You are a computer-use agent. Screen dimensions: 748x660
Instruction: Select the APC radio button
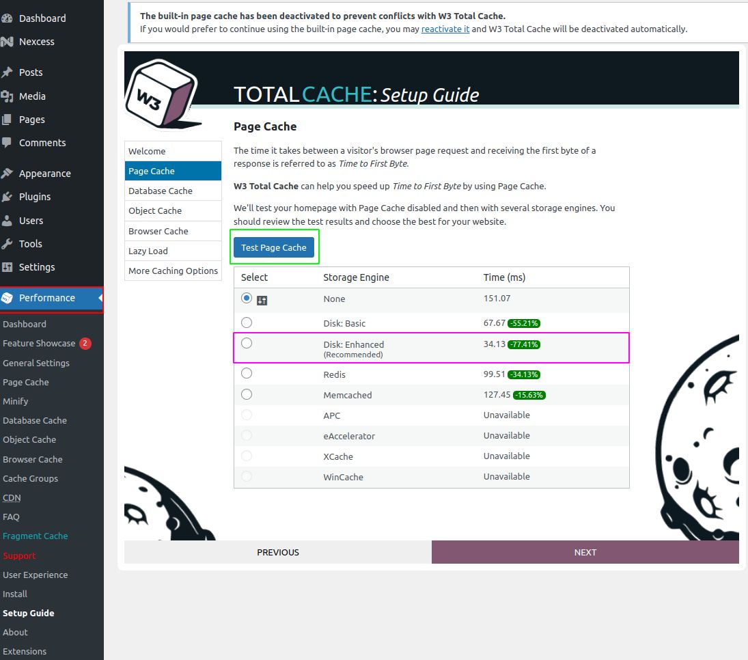coord(246,415)
